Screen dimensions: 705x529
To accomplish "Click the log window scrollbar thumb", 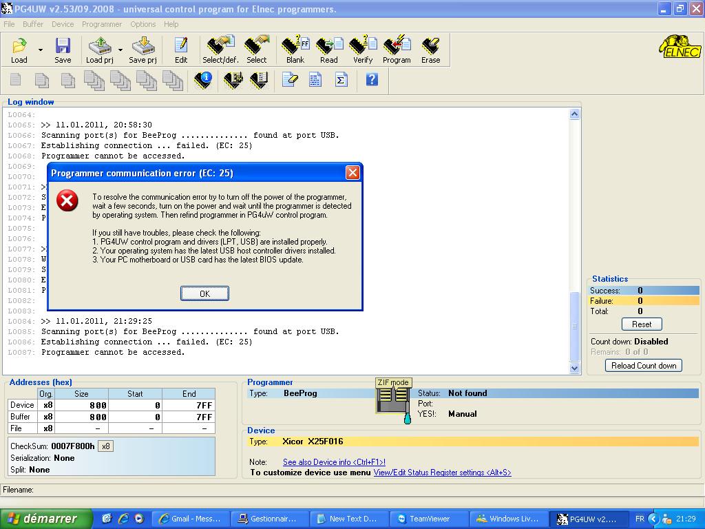I will (x=574, y=326).
